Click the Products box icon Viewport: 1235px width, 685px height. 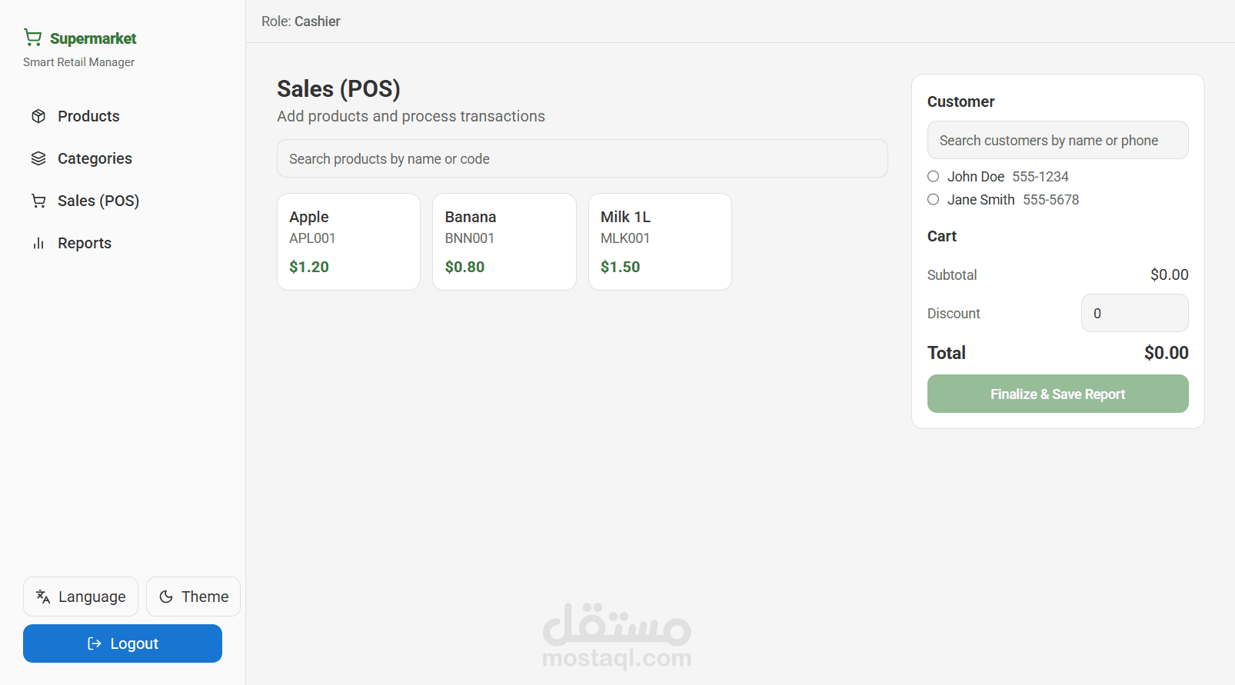pos(38,116)
